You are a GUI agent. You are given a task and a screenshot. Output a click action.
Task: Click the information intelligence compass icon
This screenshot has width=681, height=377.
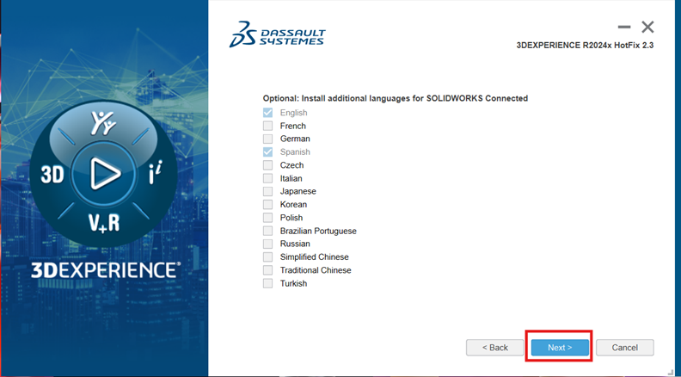coord(156,175)
